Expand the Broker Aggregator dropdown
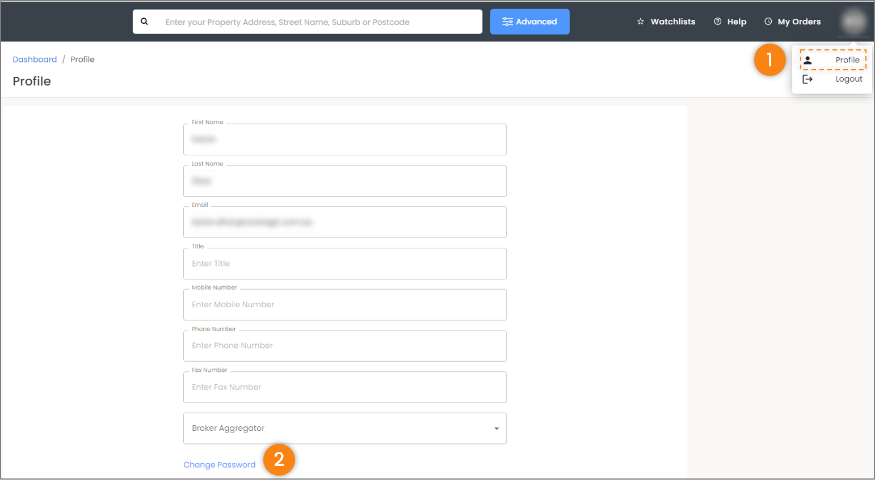Screen dimensions: 875x483 (345, 428)
